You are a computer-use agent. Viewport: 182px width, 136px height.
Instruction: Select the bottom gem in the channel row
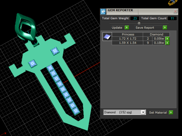point(76,111)
